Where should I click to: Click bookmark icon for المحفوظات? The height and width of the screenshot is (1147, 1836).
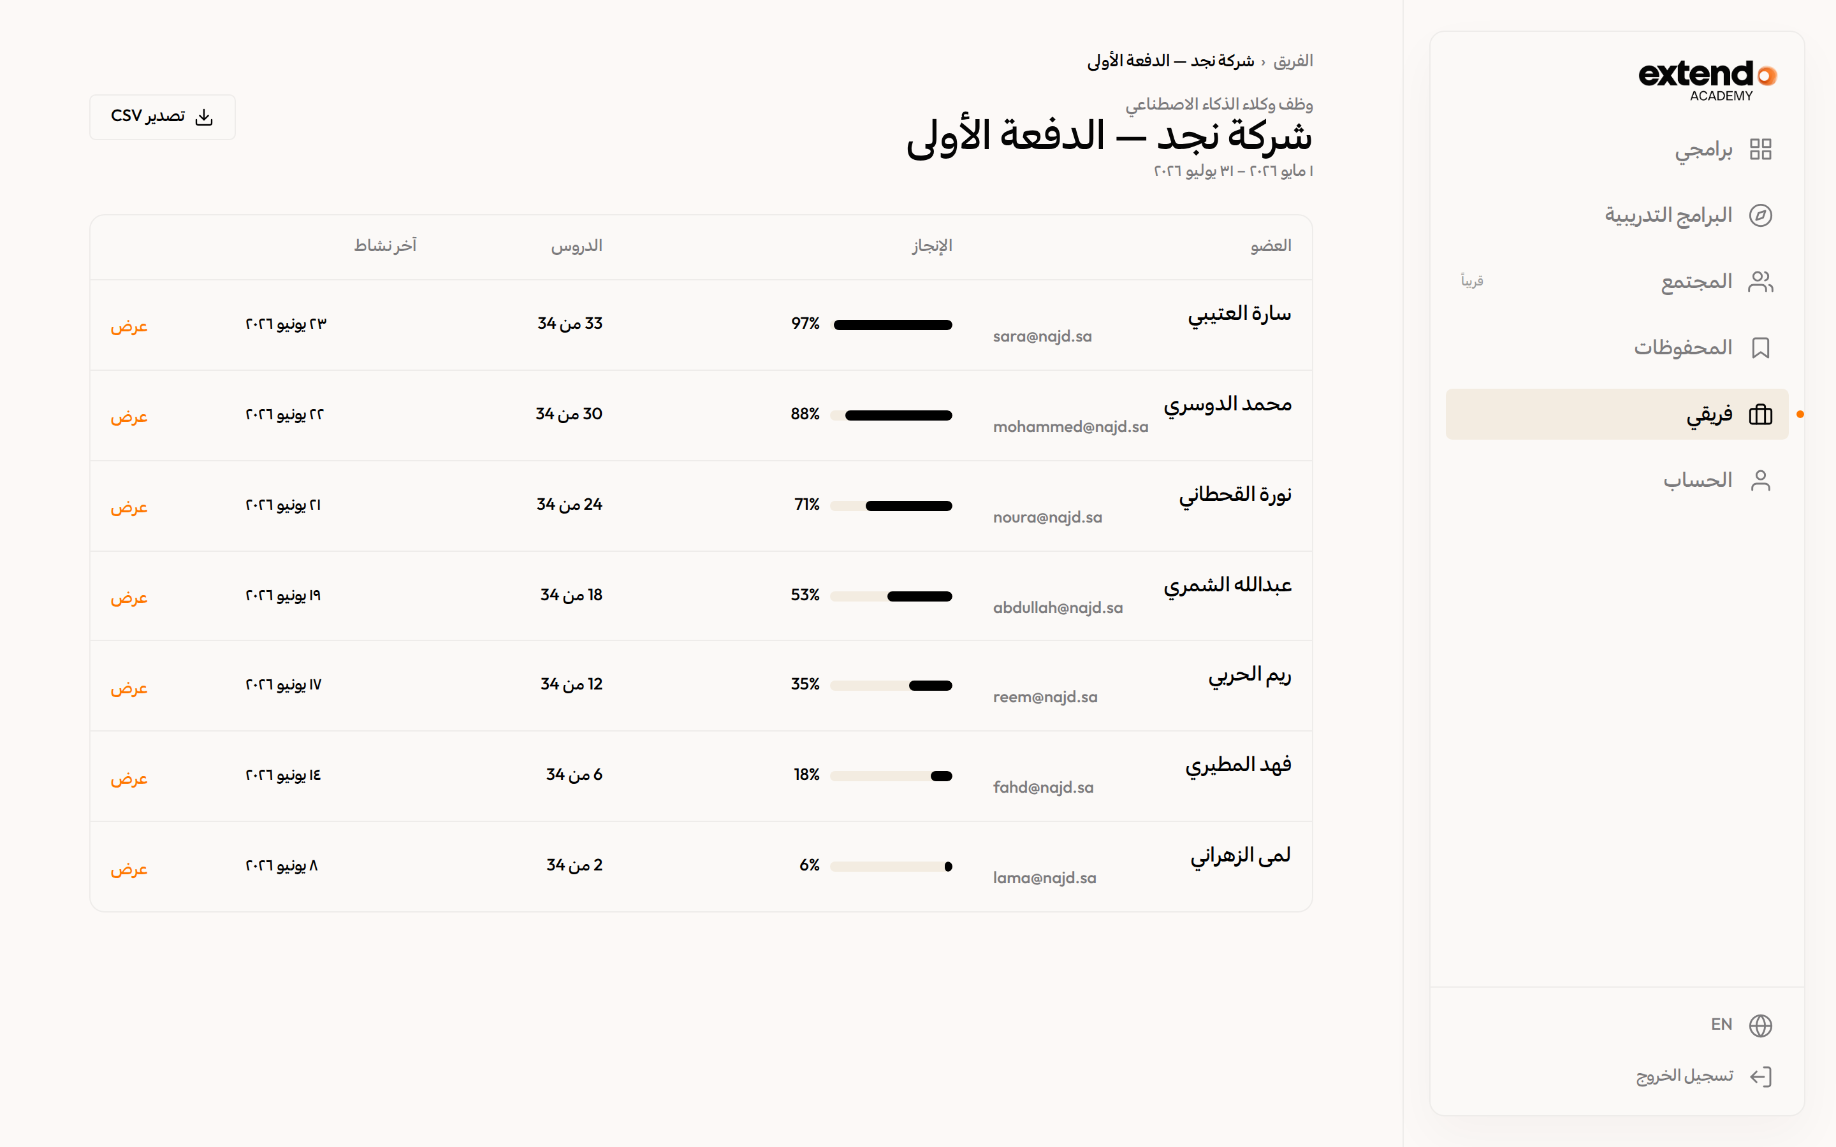click(1760, 347)
